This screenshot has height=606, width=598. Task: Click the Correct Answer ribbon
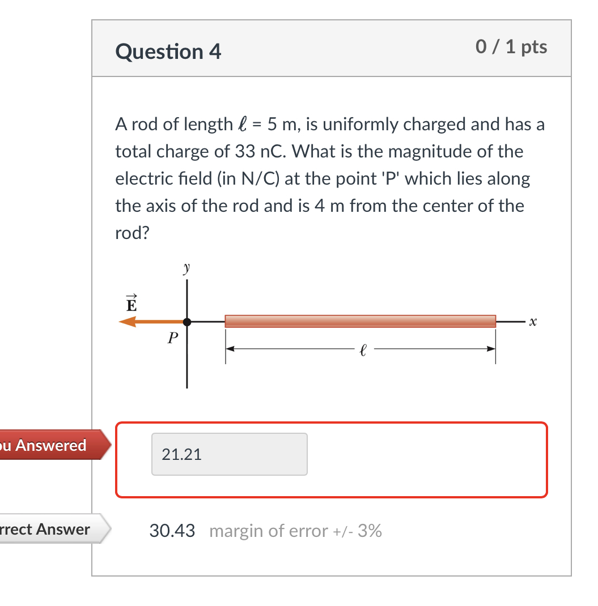(x=45, y=530)
